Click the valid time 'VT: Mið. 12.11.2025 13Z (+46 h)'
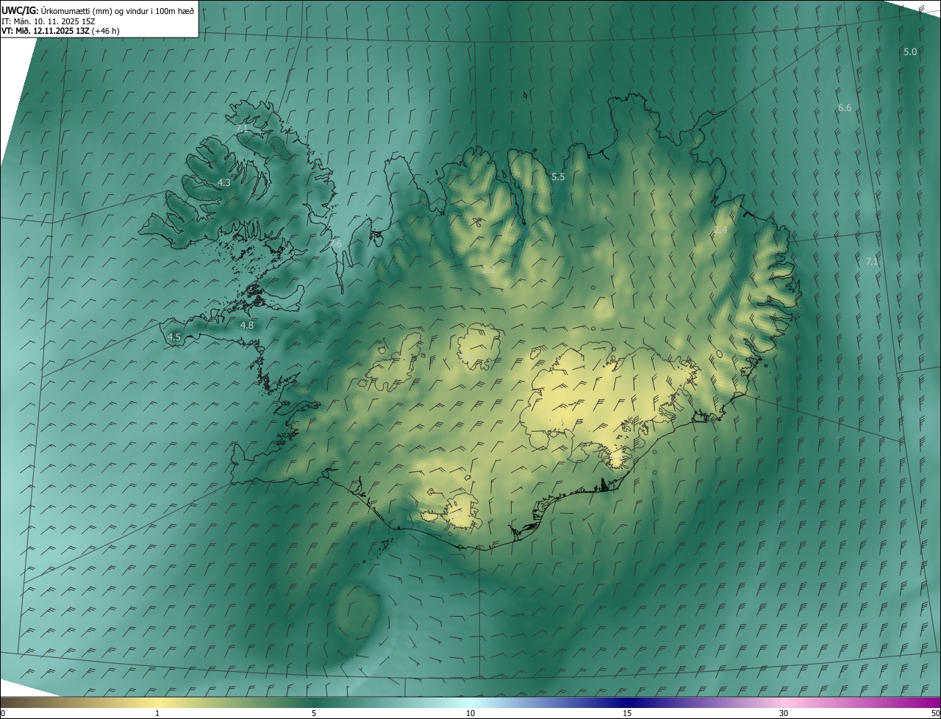941x719 pixels. 61,31
